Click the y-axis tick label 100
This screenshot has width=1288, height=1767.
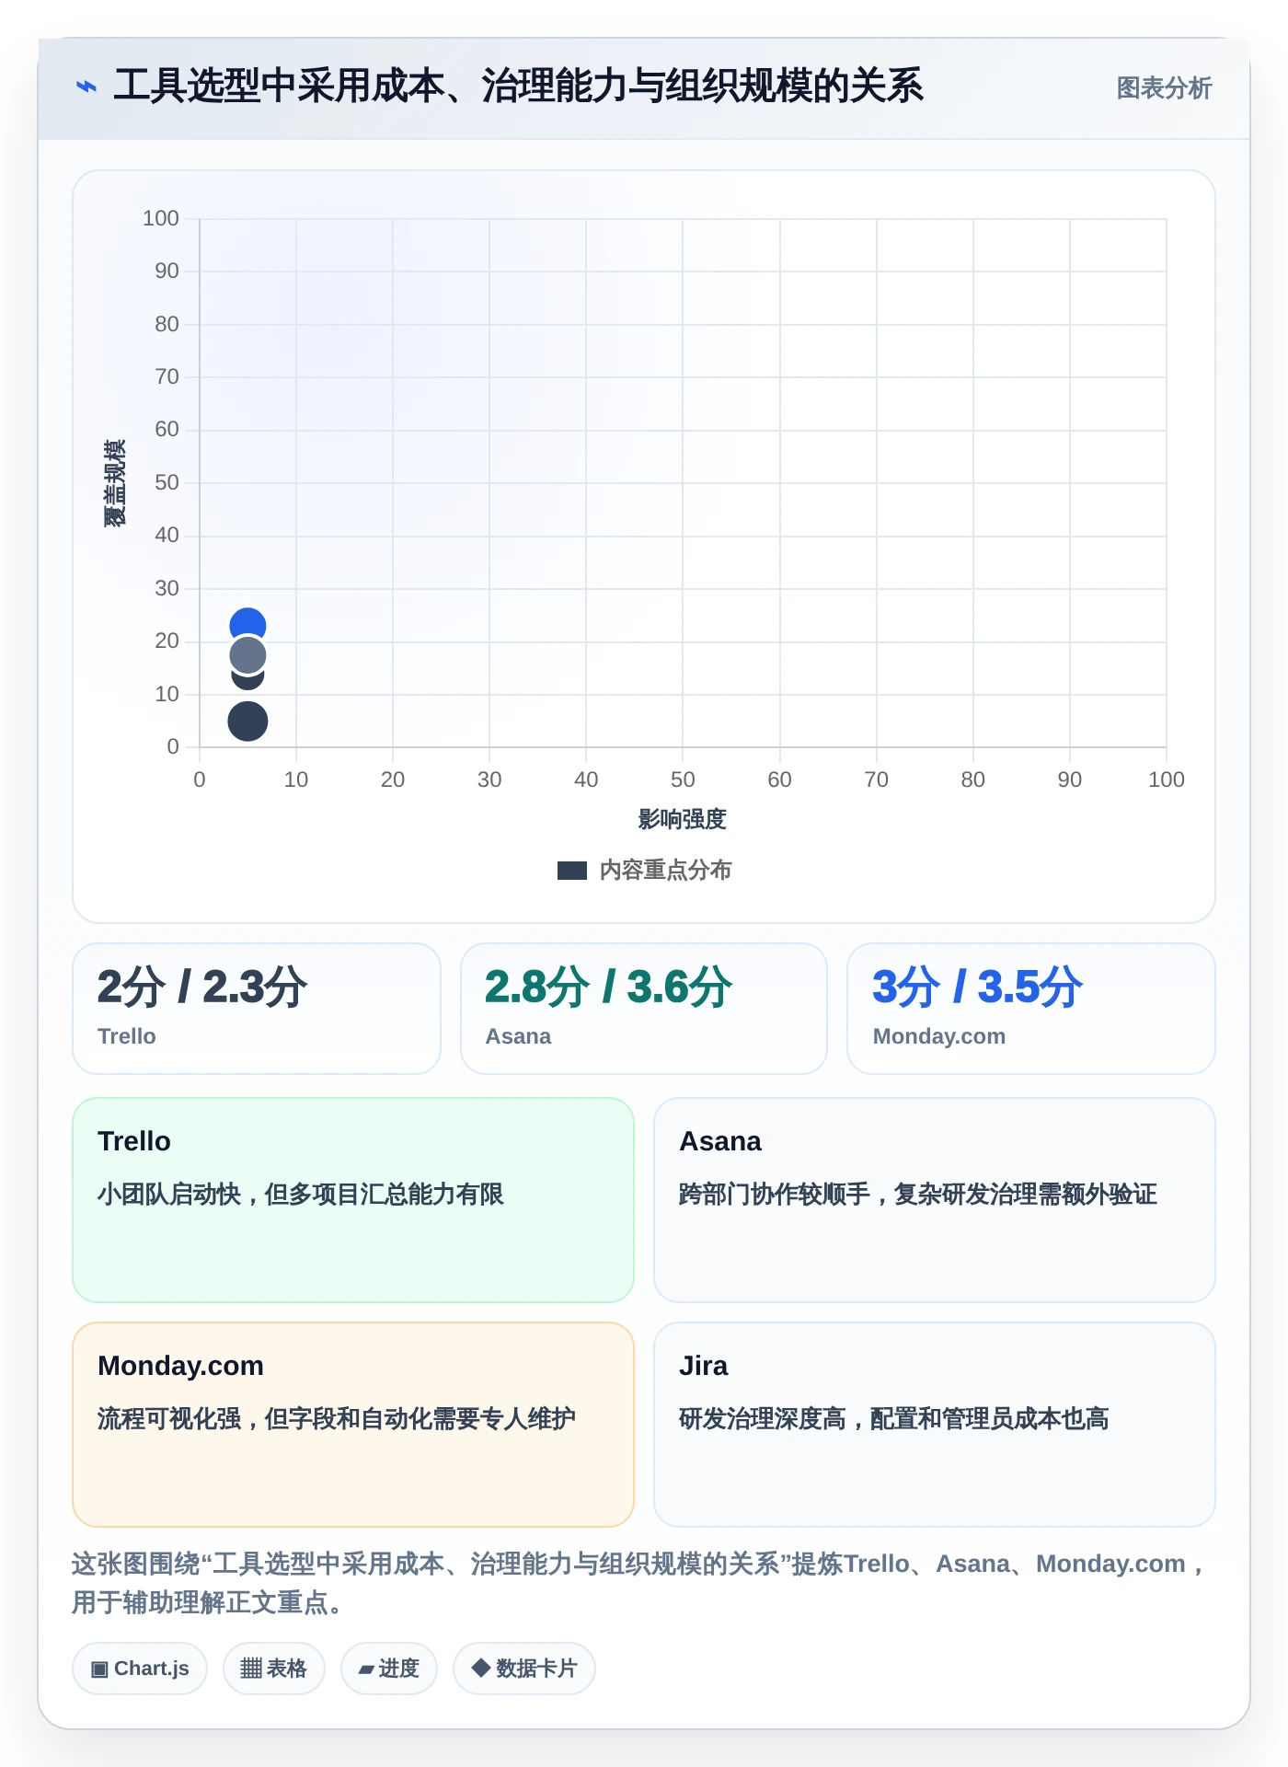point(161,219)
